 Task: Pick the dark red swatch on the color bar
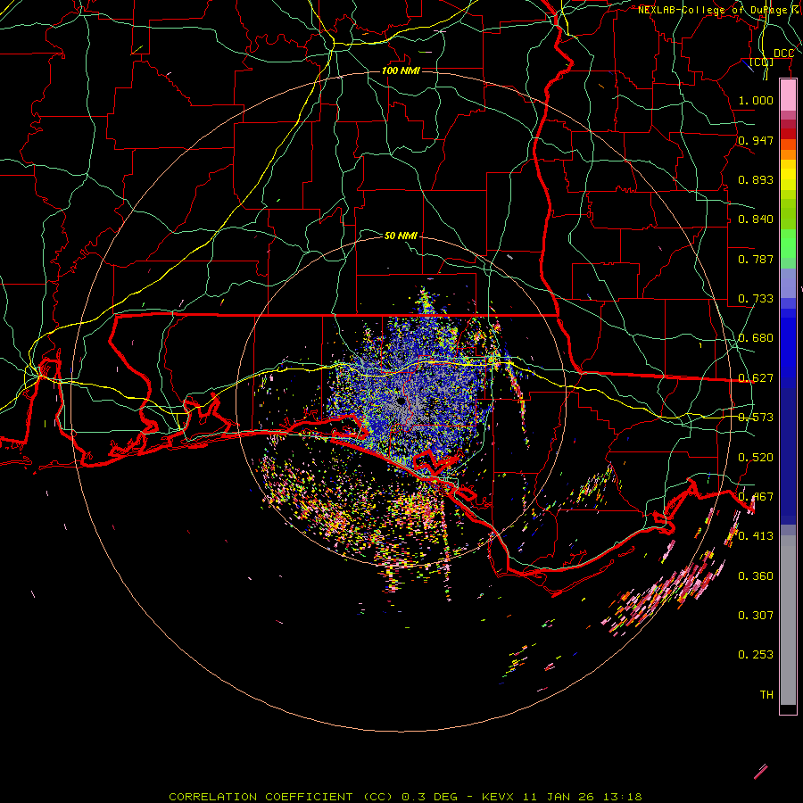[x=788, y=134]
